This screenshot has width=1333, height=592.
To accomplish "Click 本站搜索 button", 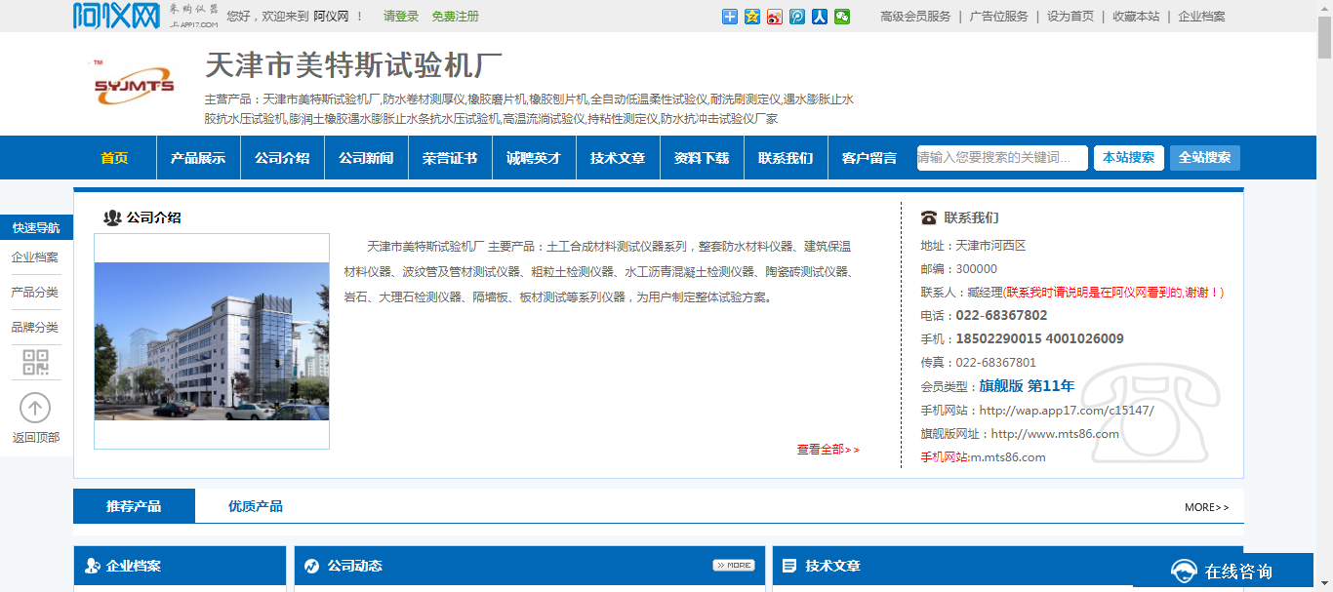I will click(1129, 158).
